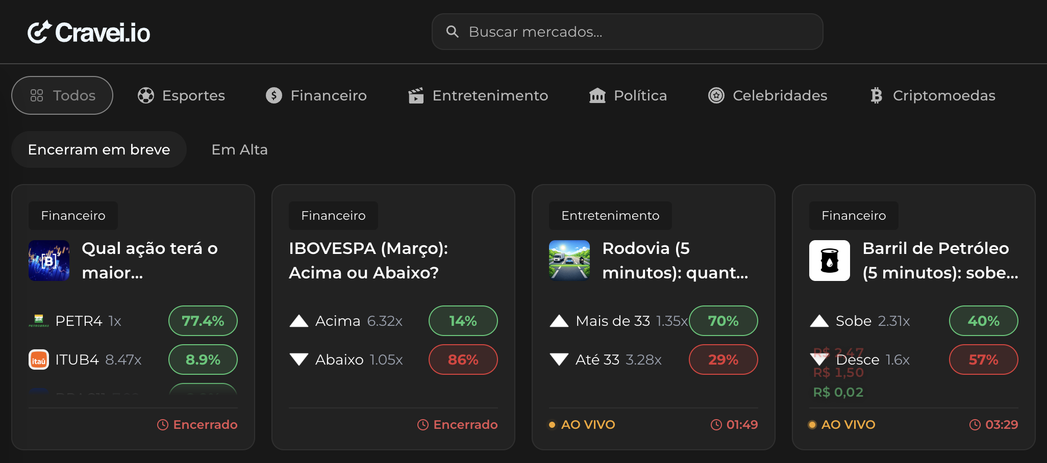Screen dimensions: 1047x463
Task: Select the Política bank building icon
Action: point(597,95)
